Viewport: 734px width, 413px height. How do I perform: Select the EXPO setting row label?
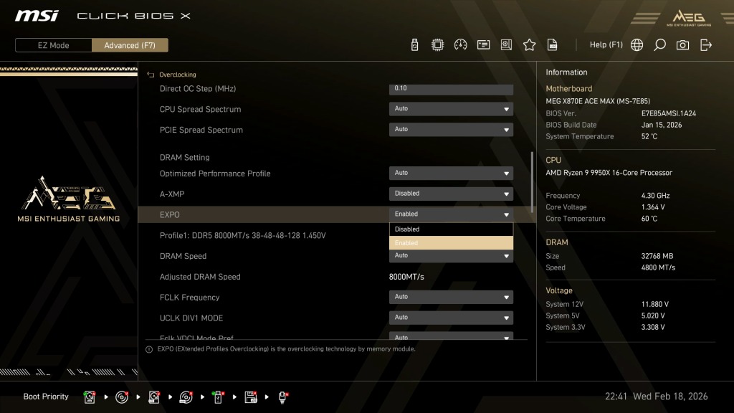pyautogui.click(x=169, y=214)
